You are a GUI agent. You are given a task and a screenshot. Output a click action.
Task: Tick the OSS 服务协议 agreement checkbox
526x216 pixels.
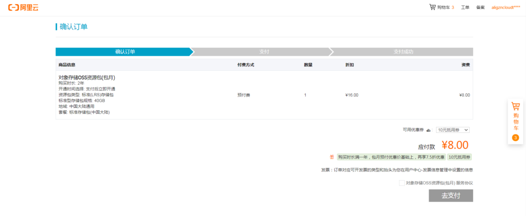(x=402, y=183)
